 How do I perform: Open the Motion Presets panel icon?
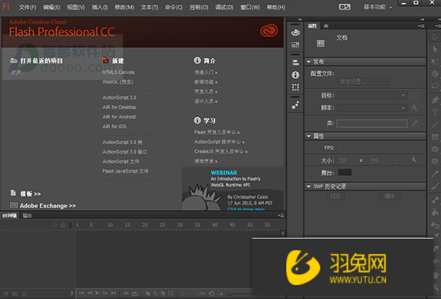click(x=296, y=105)
